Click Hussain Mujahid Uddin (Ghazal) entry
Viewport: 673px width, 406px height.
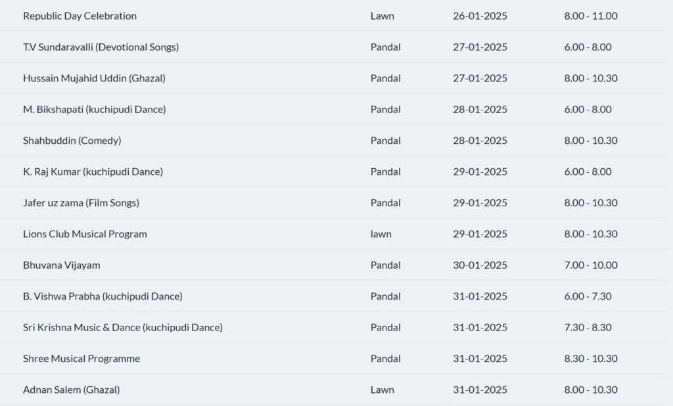(94, 78)
